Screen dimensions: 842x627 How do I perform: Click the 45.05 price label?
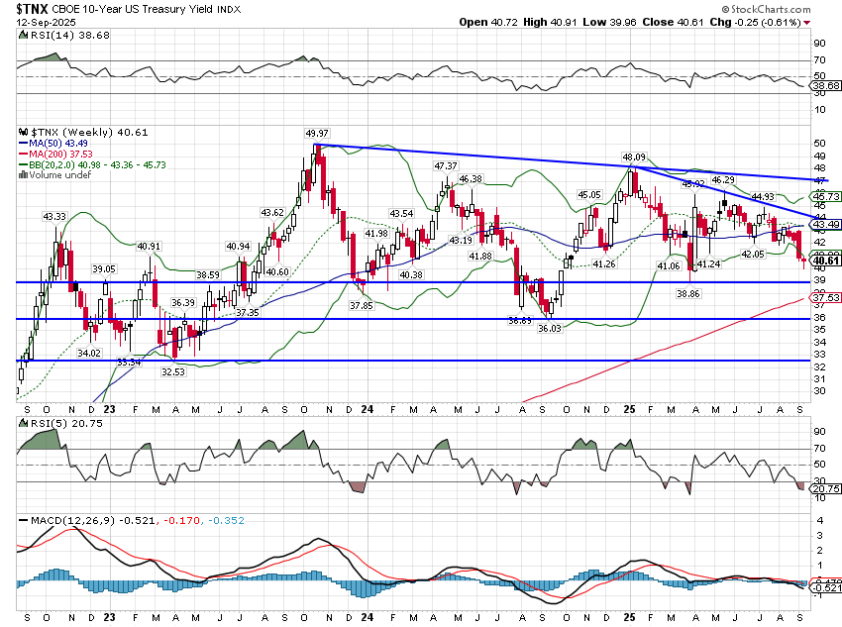pos(589,194)
